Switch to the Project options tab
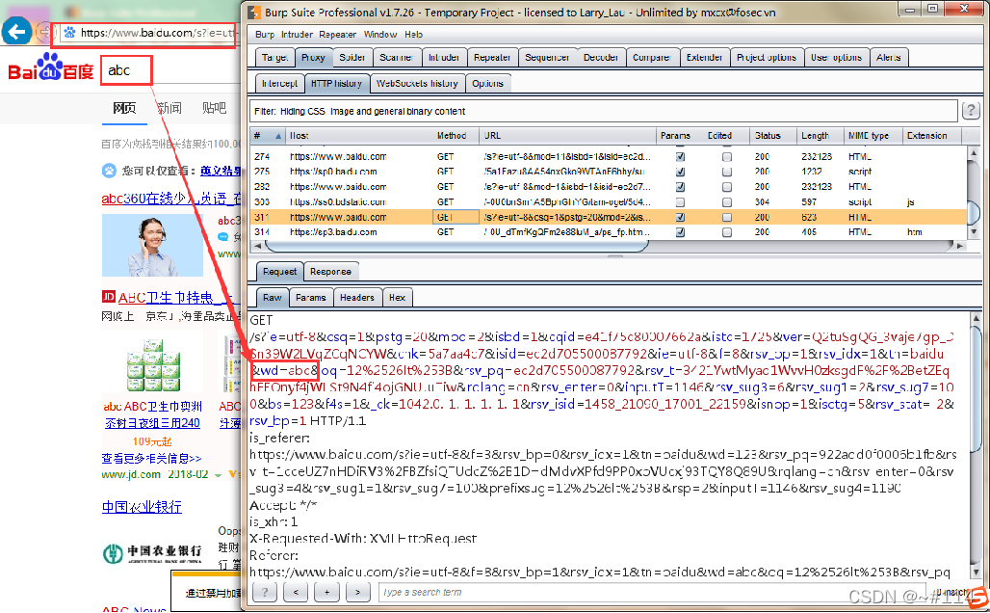Viewport: 990px width, 613px height. coord(767,58)
